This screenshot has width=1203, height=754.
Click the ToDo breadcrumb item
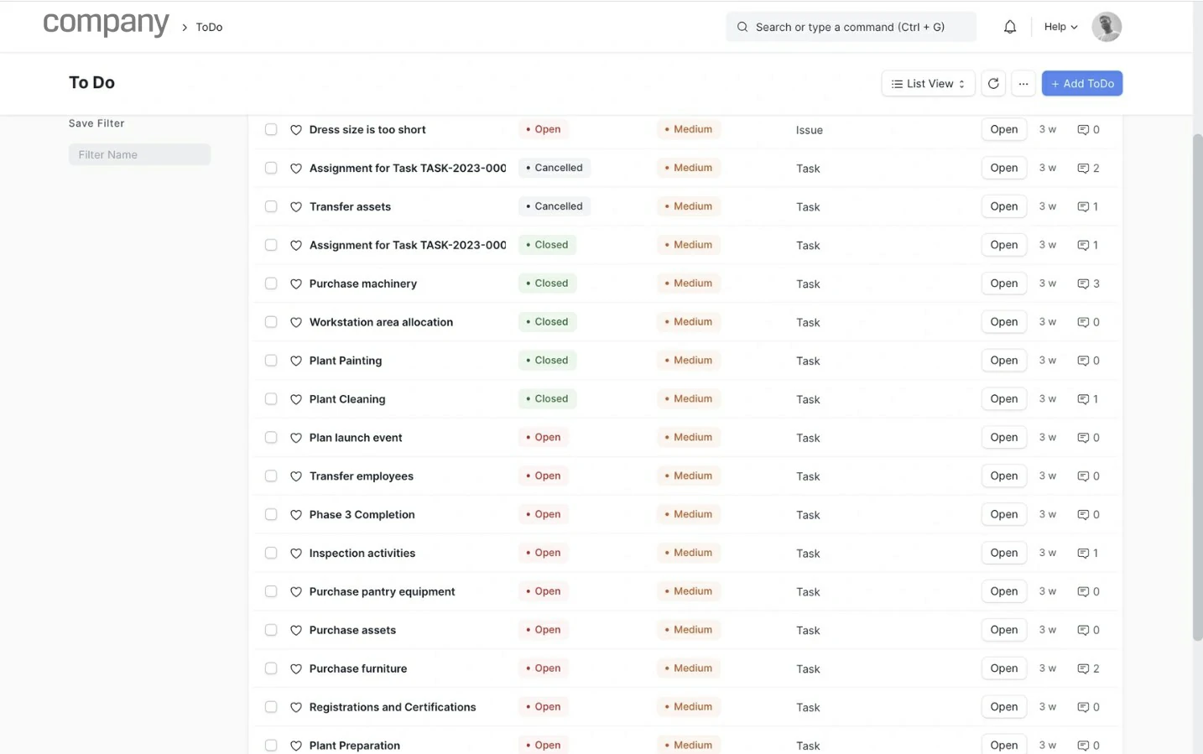209,27
